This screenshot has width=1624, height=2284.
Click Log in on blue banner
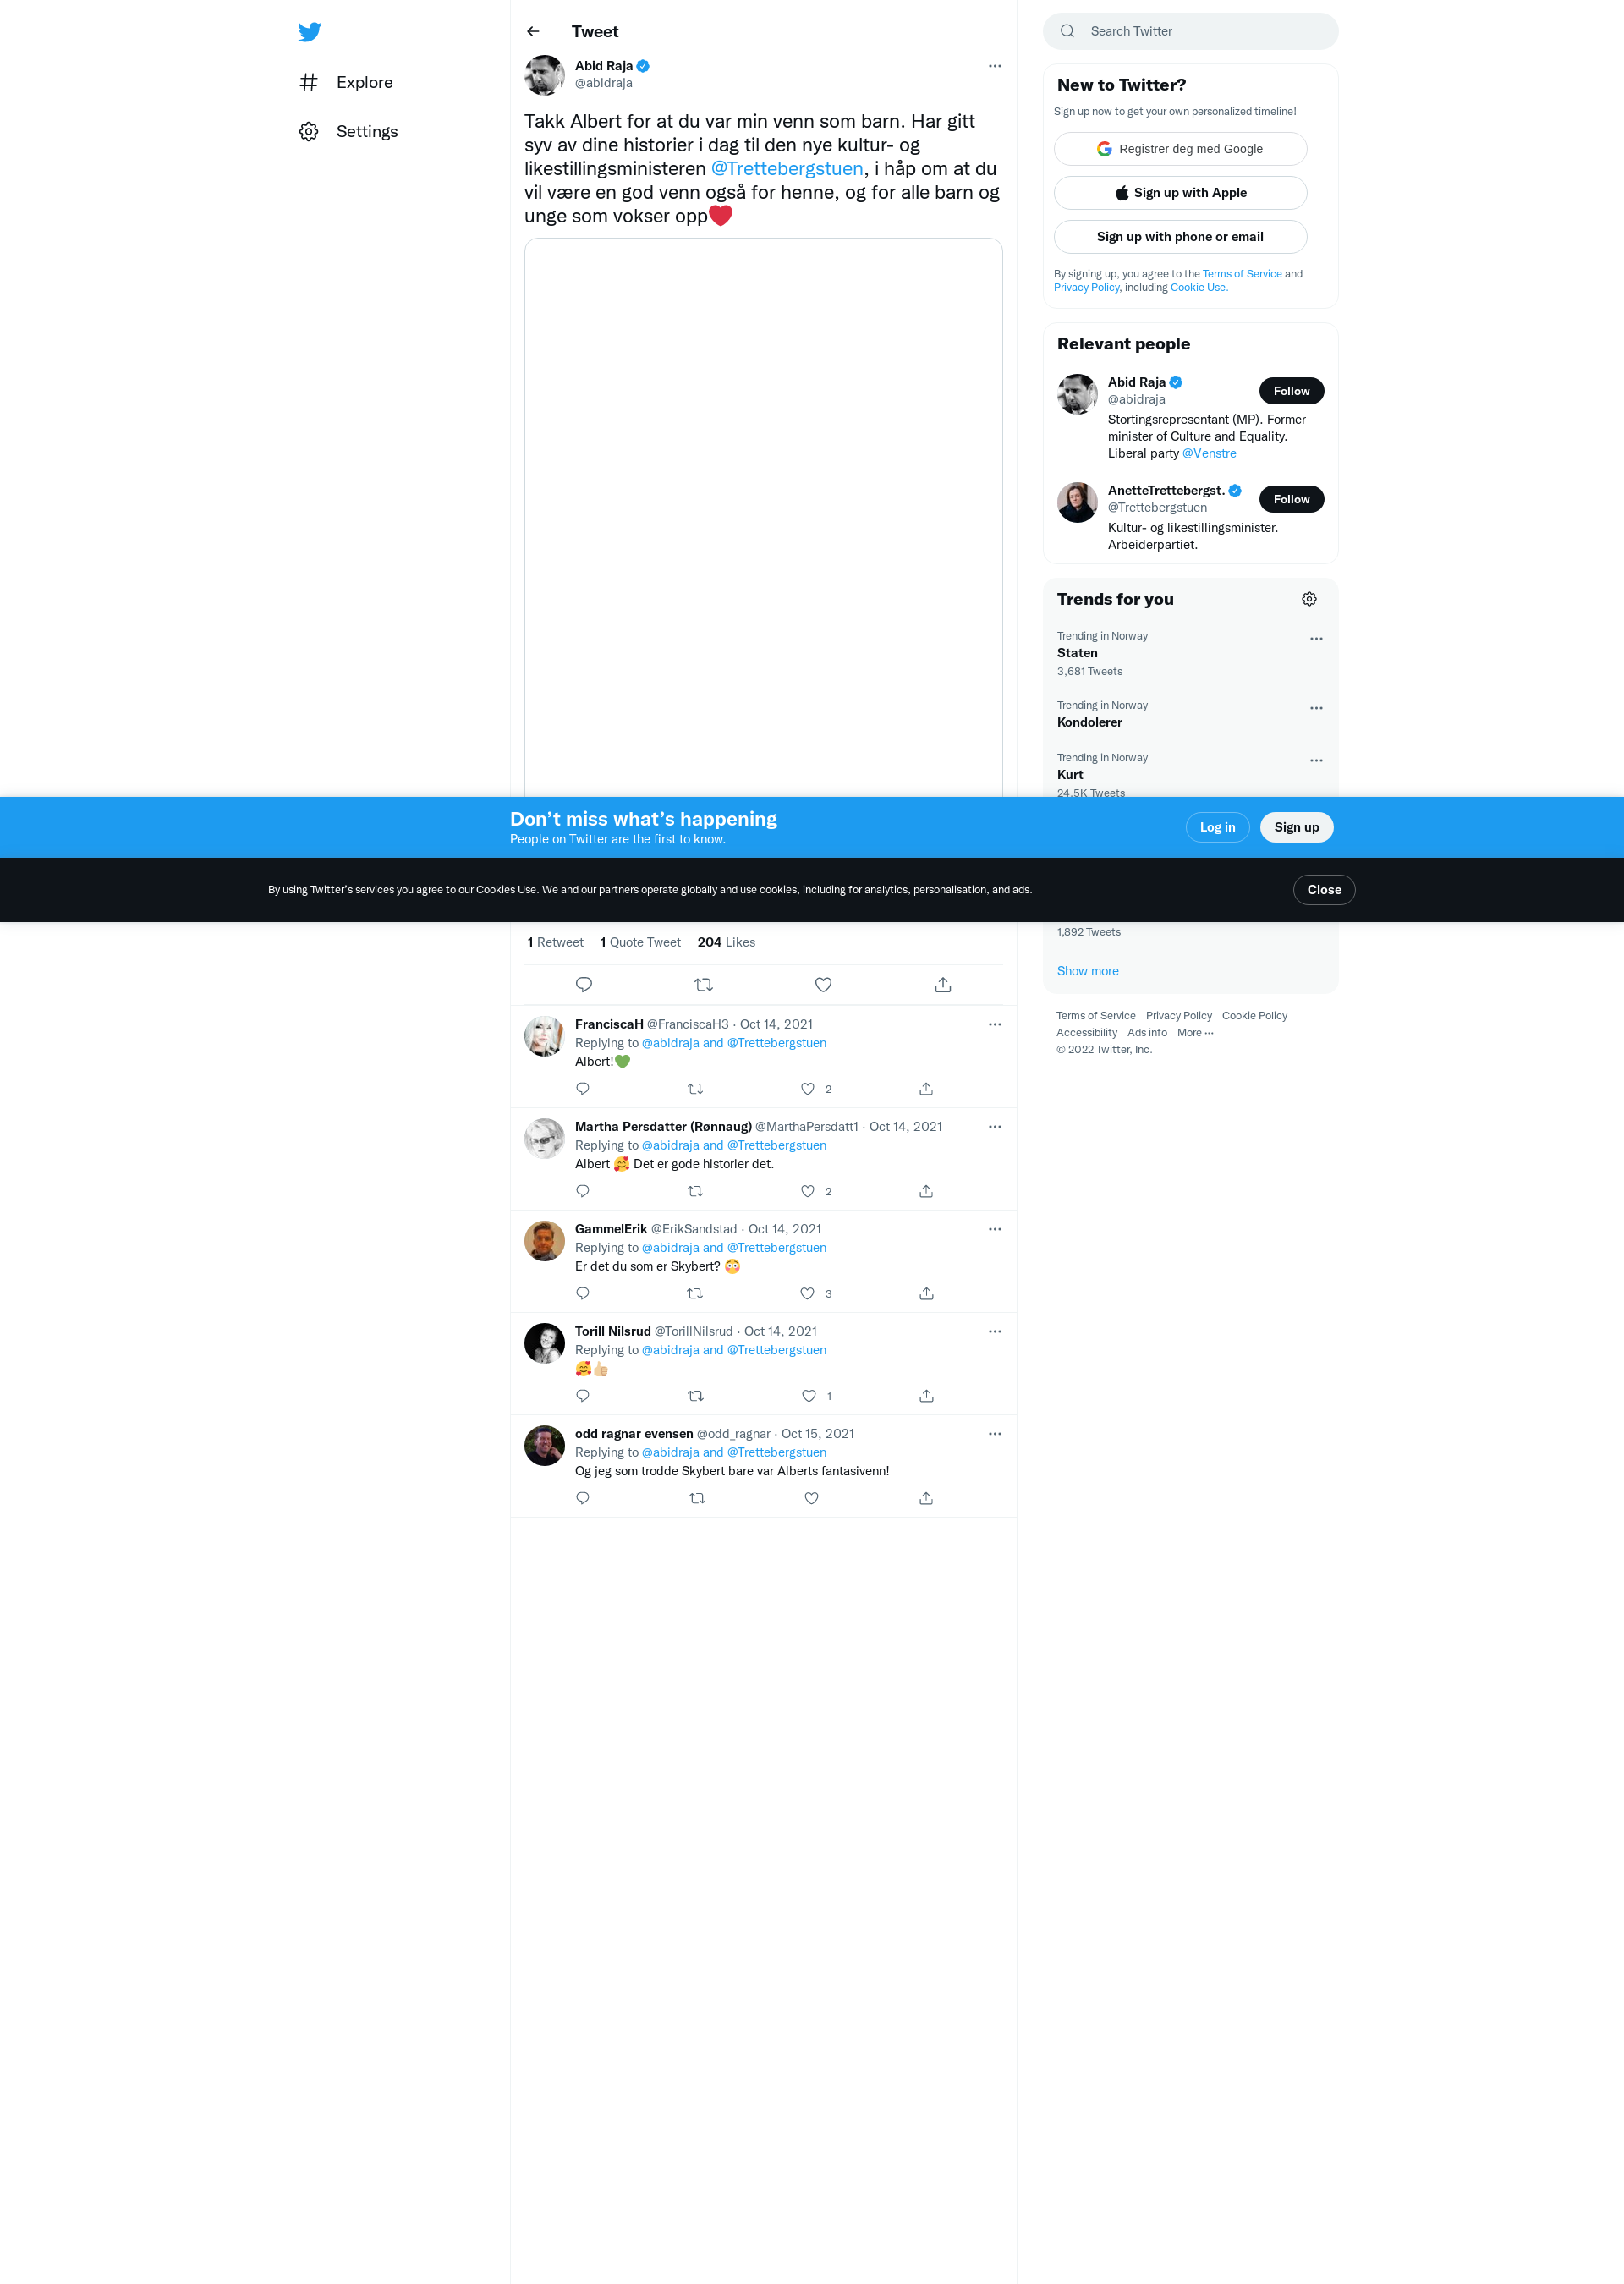1217,827
